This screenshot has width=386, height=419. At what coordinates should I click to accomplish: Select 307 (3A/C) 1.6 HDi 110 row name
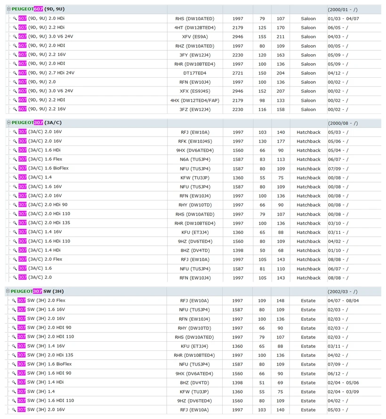[44, 242]
